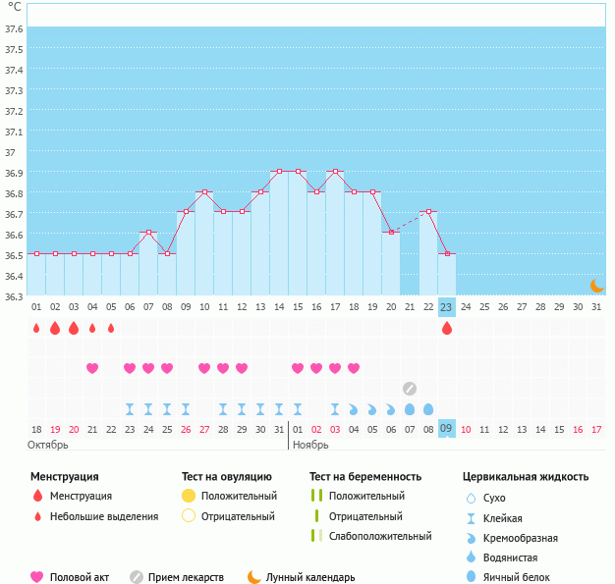Select the intercourse heart on cycle day 04
615x584 pixels.
coord(92,368)
